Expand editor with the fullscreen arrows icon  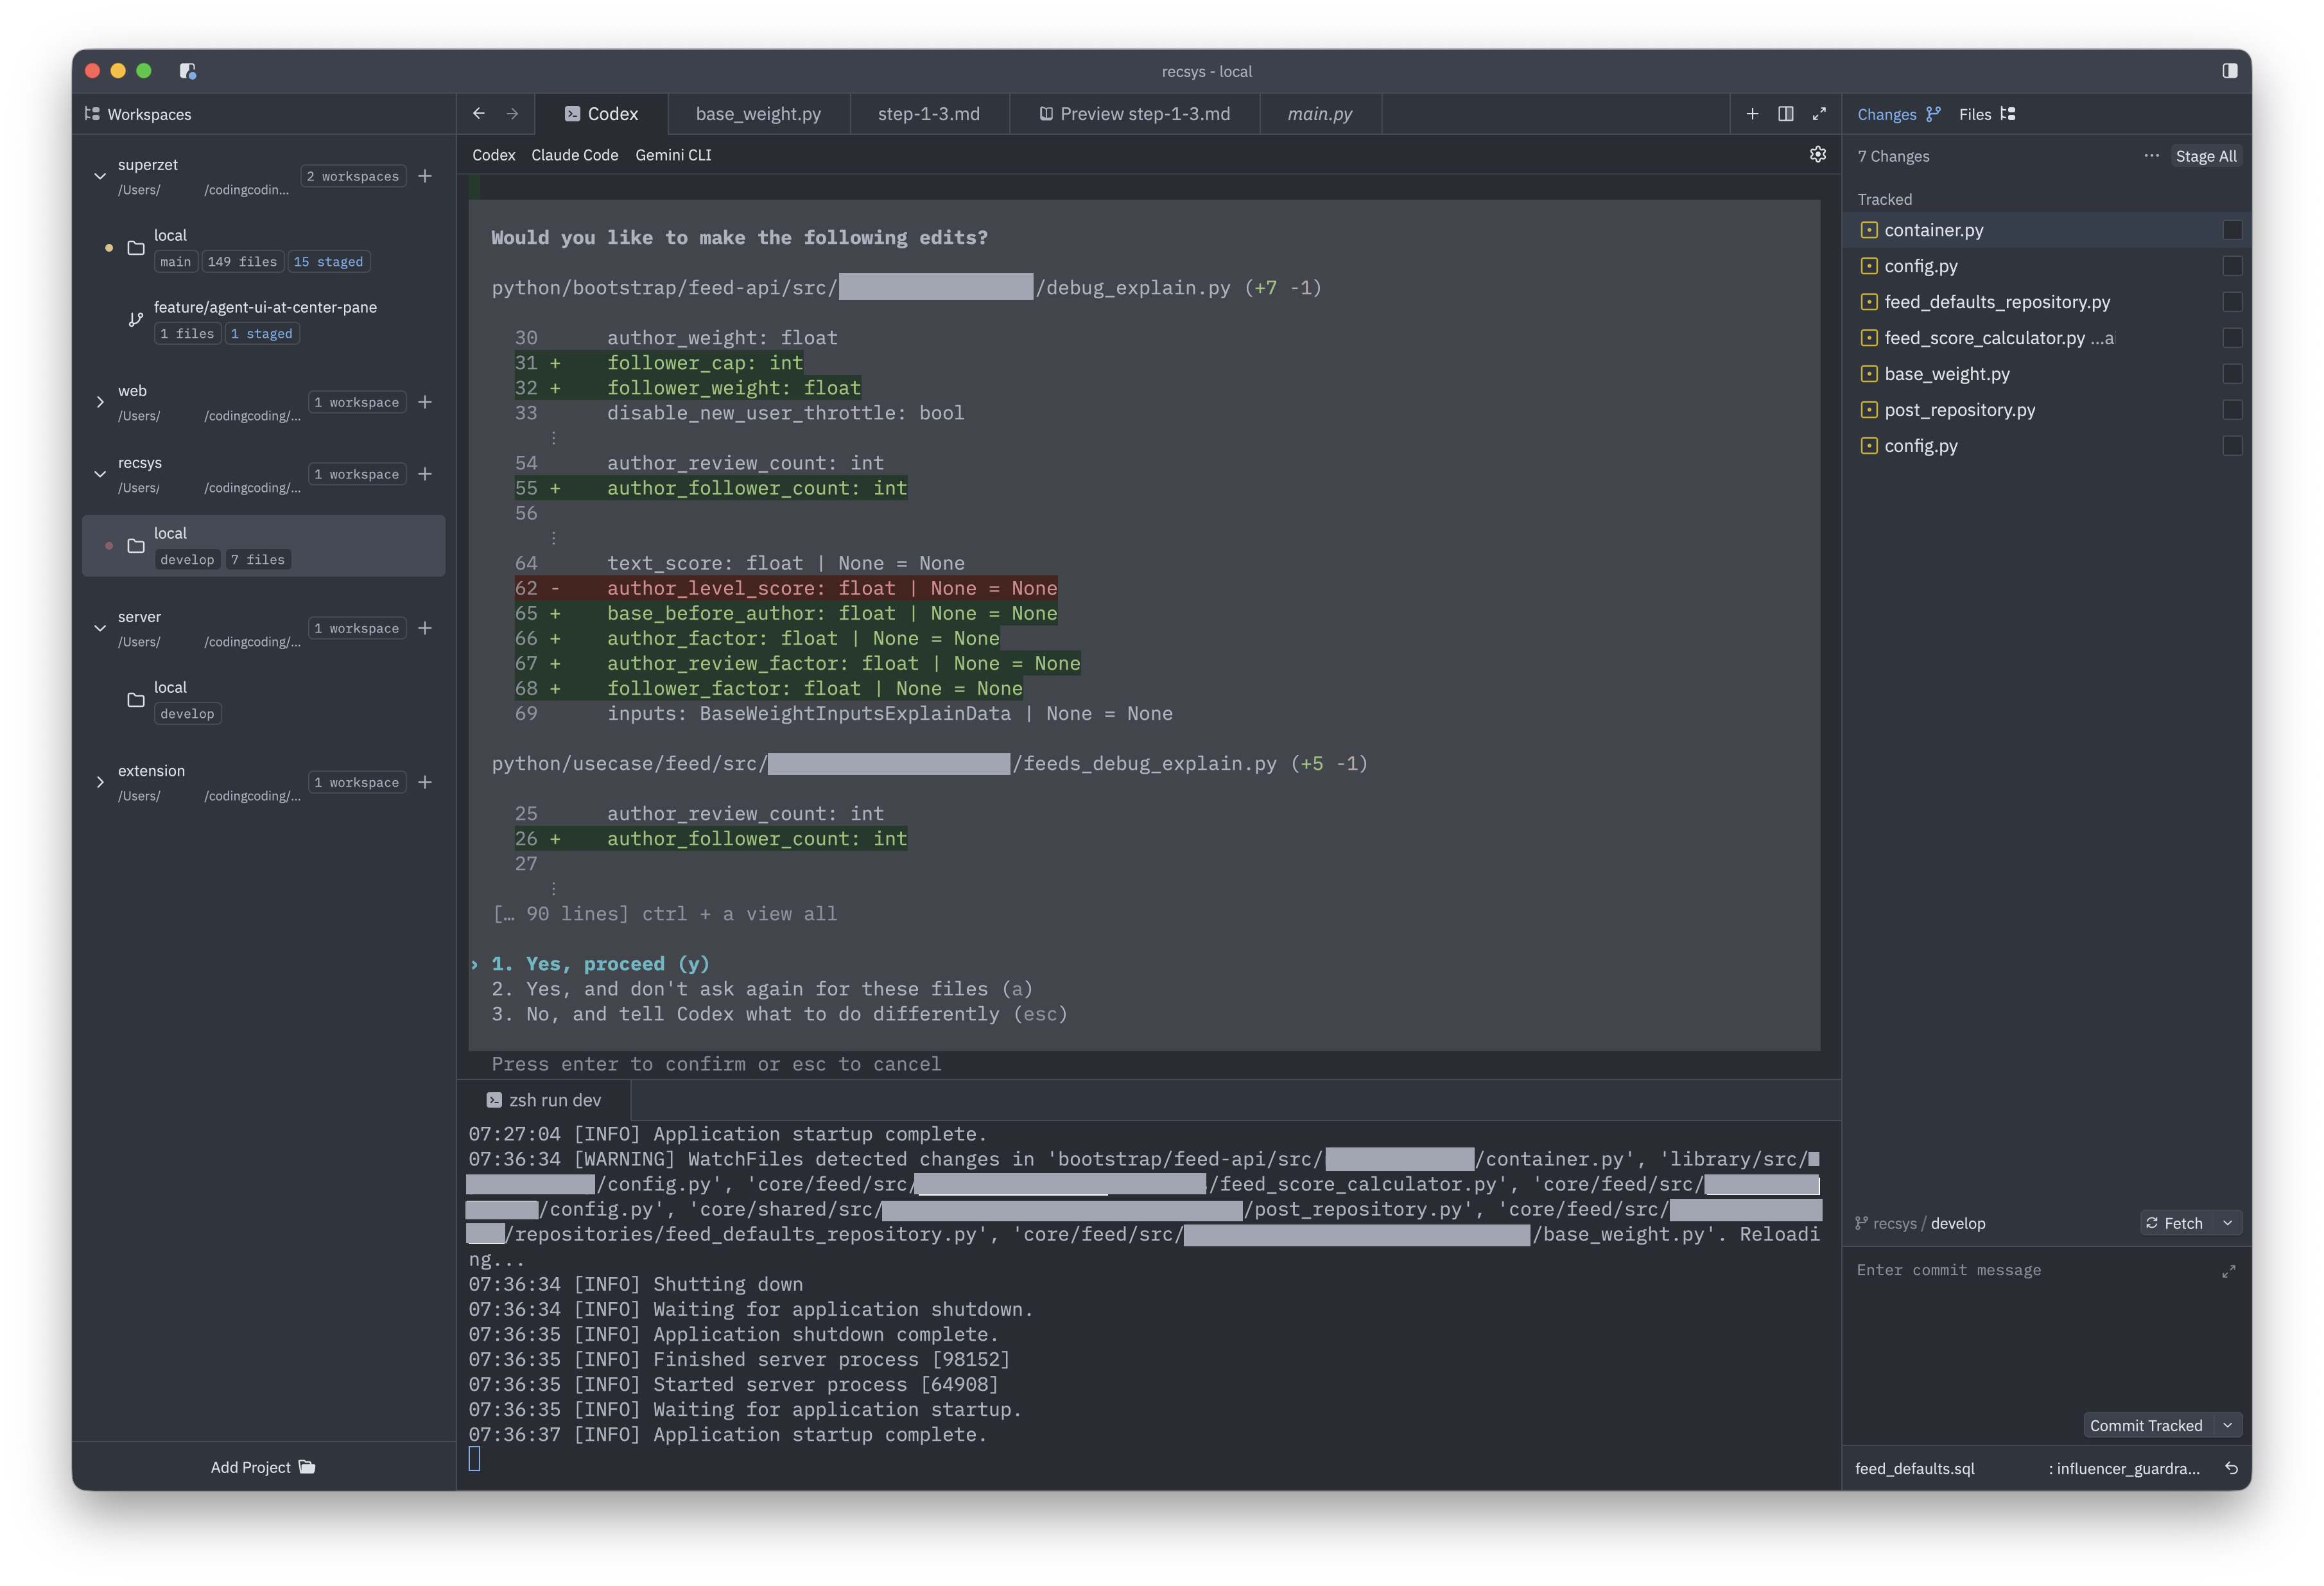coord(1819,113)
